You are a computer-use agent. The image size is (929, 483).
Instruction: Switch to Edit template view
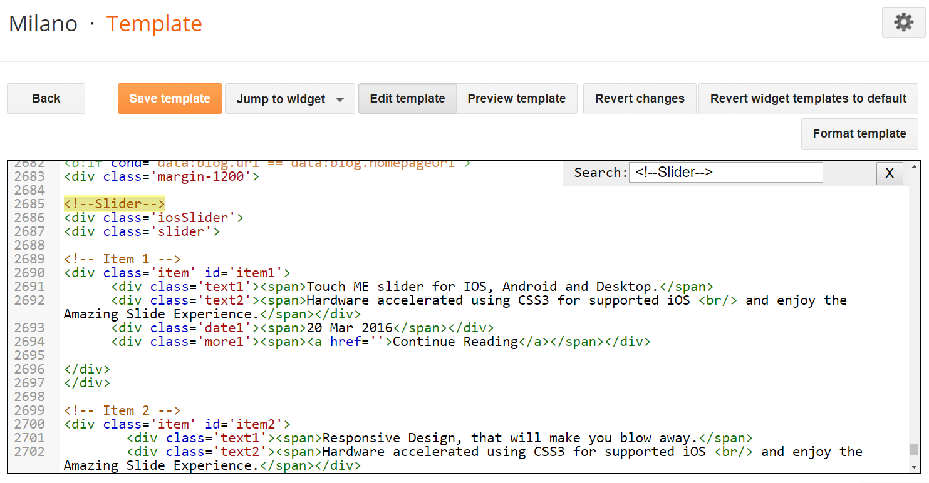pos(407,99)
